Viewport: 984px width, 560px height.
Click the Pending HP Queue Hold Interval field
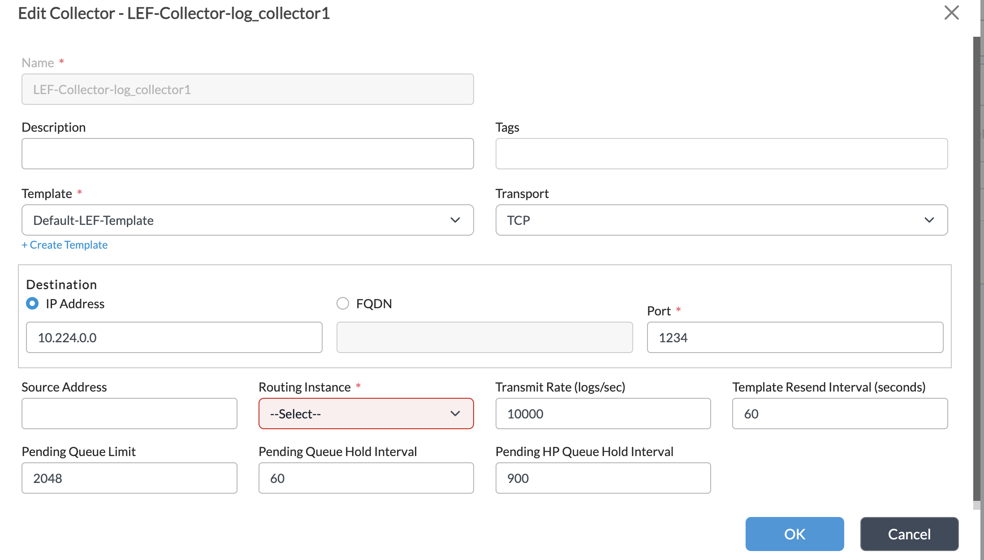pos(603,478)
